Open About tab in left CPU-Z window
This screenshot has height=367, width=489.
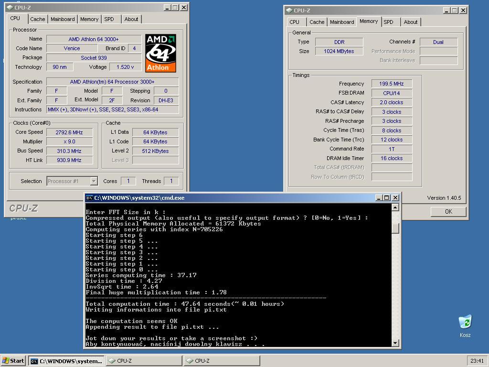tap(131, 19)
